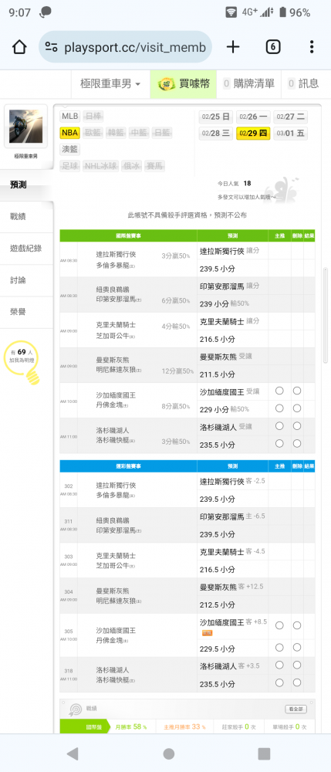
Task: Select 刪除 radio for 229 小分 輸50%
Action: (297, 408)
